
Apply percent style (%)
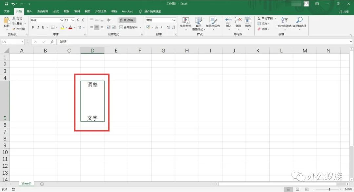point(156,27)
